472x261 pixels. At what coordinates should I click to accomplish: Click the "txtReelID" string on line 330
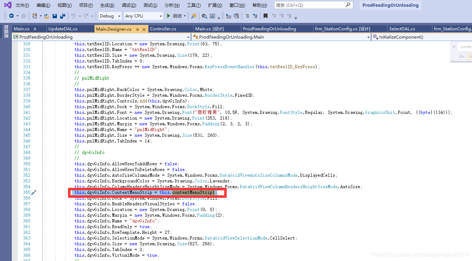click(144, 50)
